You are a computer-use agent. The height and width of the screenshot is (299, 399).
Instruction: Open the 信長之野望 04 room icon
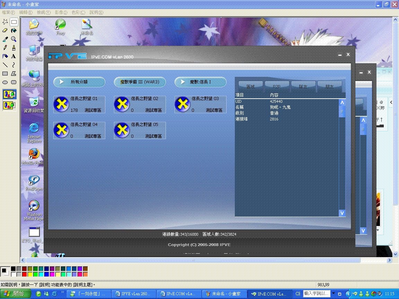(61, 130)
